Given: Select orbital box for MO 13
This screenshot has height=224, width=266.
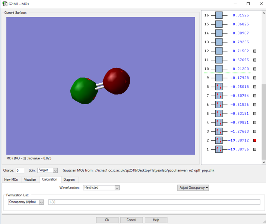Looking at the screenshot, I should click(x=219, y=42).
